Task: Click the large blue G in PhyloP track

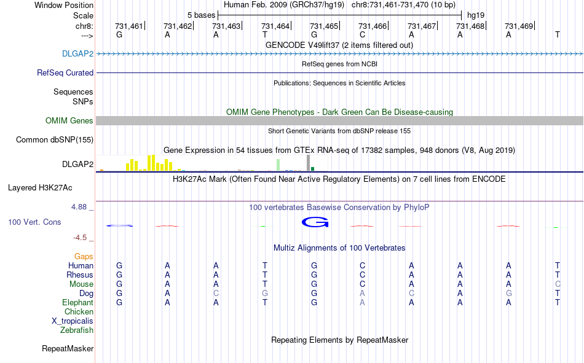Action: pyautogui.click(x=315, y=222)
